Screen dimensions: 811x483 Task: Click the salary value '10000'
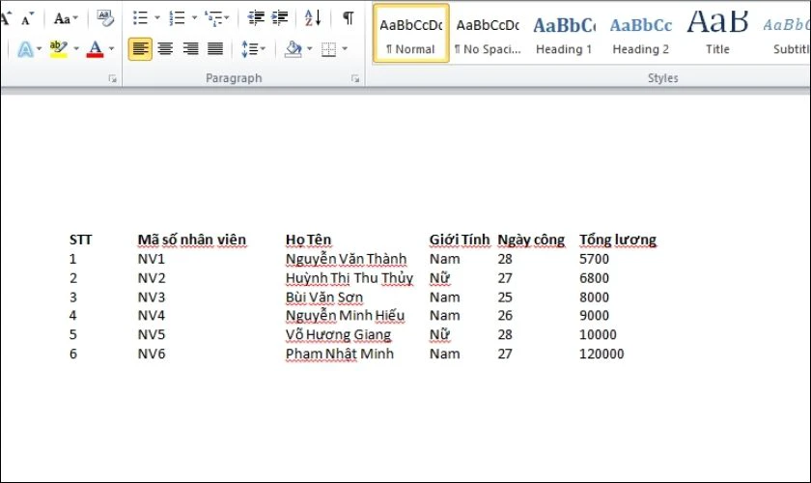598,335
